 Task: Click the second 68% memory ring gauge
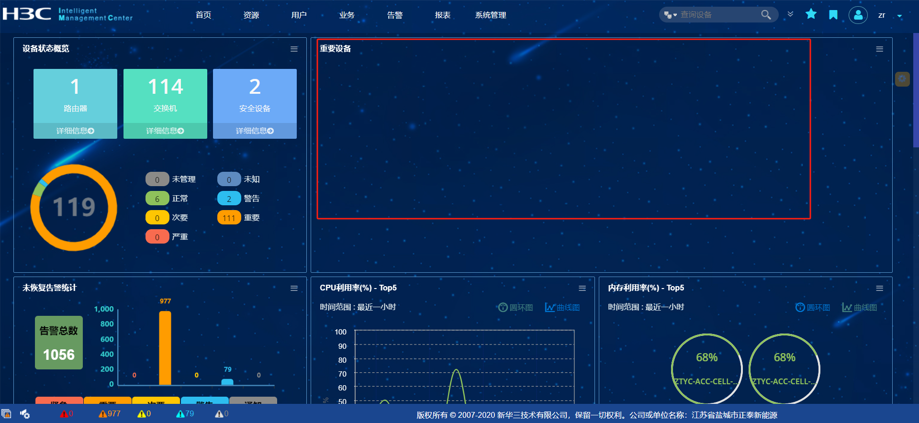785,368
